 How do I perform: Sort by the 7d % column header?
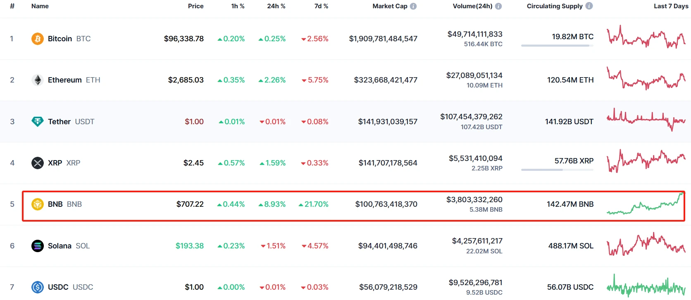click(x=322, y=6)
